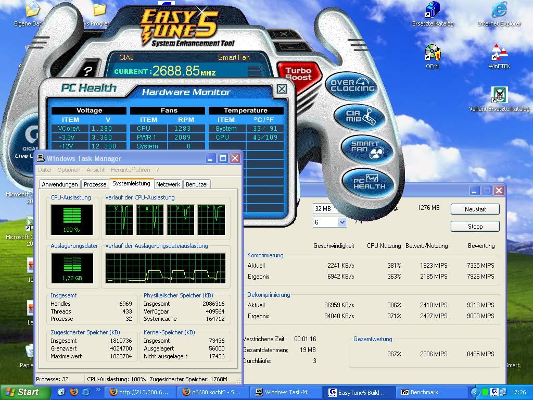Image resolution: width=533 pixels, height=400 pixels.
Task: Close the PC Health Hardware Monitor panel
Action: coord(282,89)
